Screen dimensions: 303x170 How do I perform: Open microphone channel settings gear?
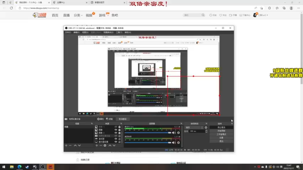tap(178, 133)
